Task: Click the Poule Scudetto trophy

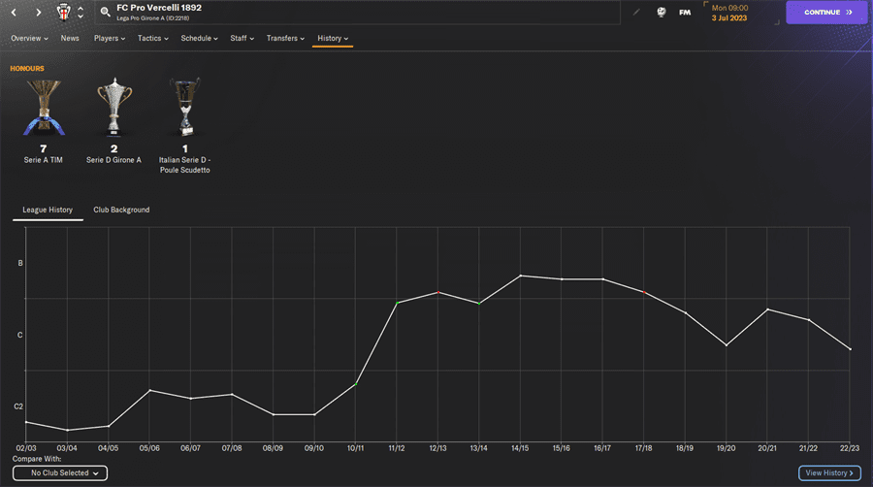Action: pyautogui.click(x=184, y=108)
